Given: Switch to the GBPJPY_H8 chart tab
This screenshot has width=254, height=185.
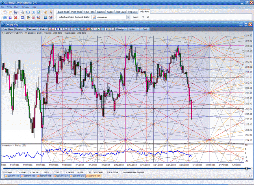Looking at the screenshot, I should pos(28,176).
